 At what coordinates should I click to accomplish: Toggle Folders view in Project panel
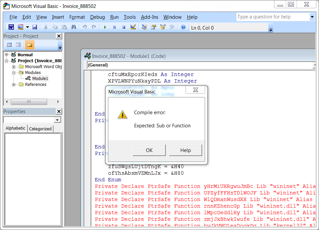point(29,45)
